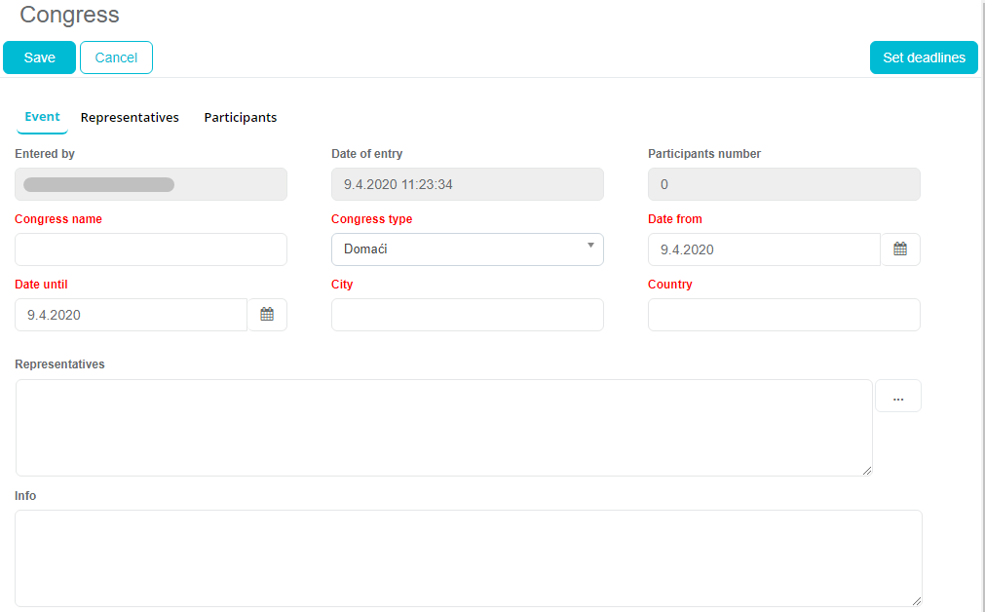The width and height of the screenshot is (985, 612).
Task: Switch to the Participants tab
Action: pyautogui.click(x=240, y=118)
